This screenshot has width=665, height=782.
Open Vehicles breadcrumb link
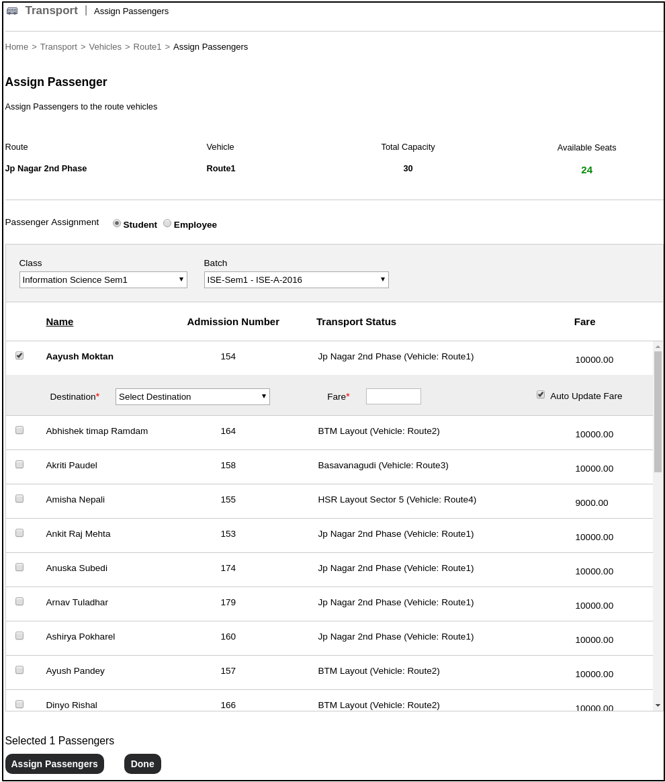click(105, 46)
